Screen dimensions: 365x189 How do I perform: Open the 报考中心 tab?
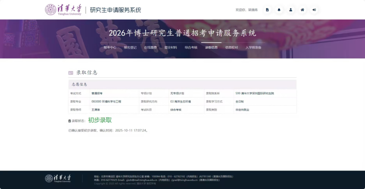pos(110,48)
